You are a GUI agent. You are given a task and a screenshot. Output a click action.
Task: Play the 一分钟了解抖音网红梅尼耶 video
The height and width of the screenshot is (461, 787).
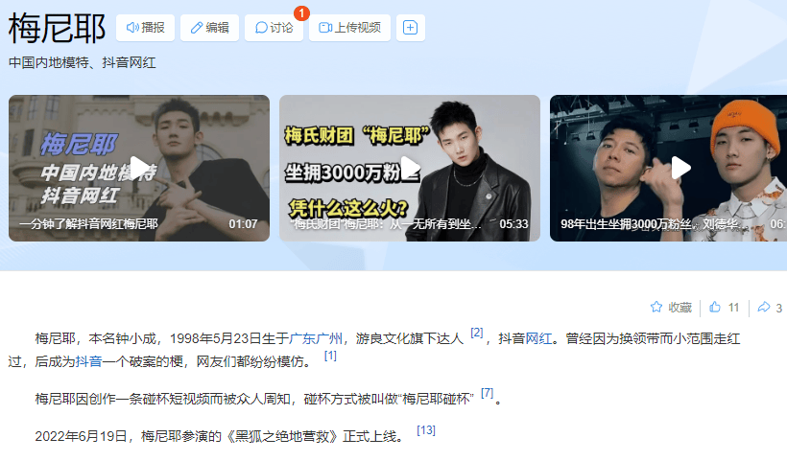(139, 168)
